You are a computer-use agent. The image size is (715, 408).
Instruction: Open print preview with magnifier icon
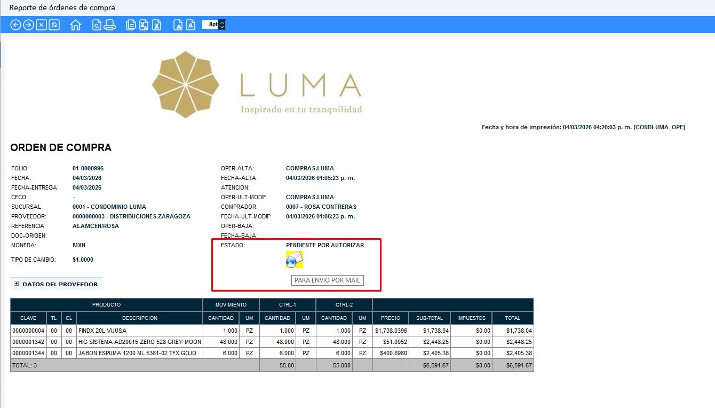pyautogui.click(x=97, y=25)
